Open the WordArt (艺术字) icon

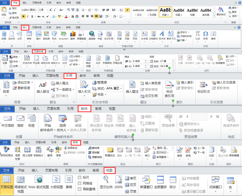coord(162,34)
